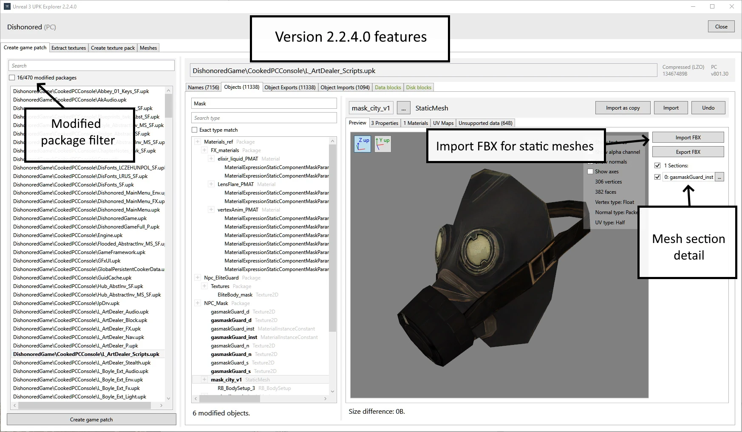Expand the Npc_EliteGuard package node
The width and height of the screenshot is (742, 432).
pyautogui.click(x=198, y=278)
